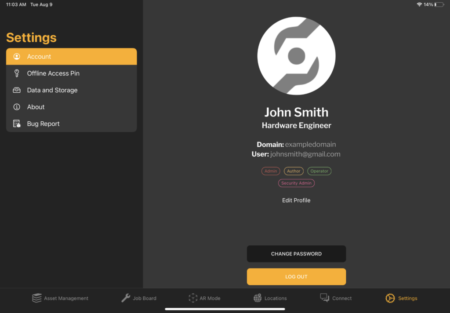Tap the profile avatar image
The image size is (450, 313).
296,56
